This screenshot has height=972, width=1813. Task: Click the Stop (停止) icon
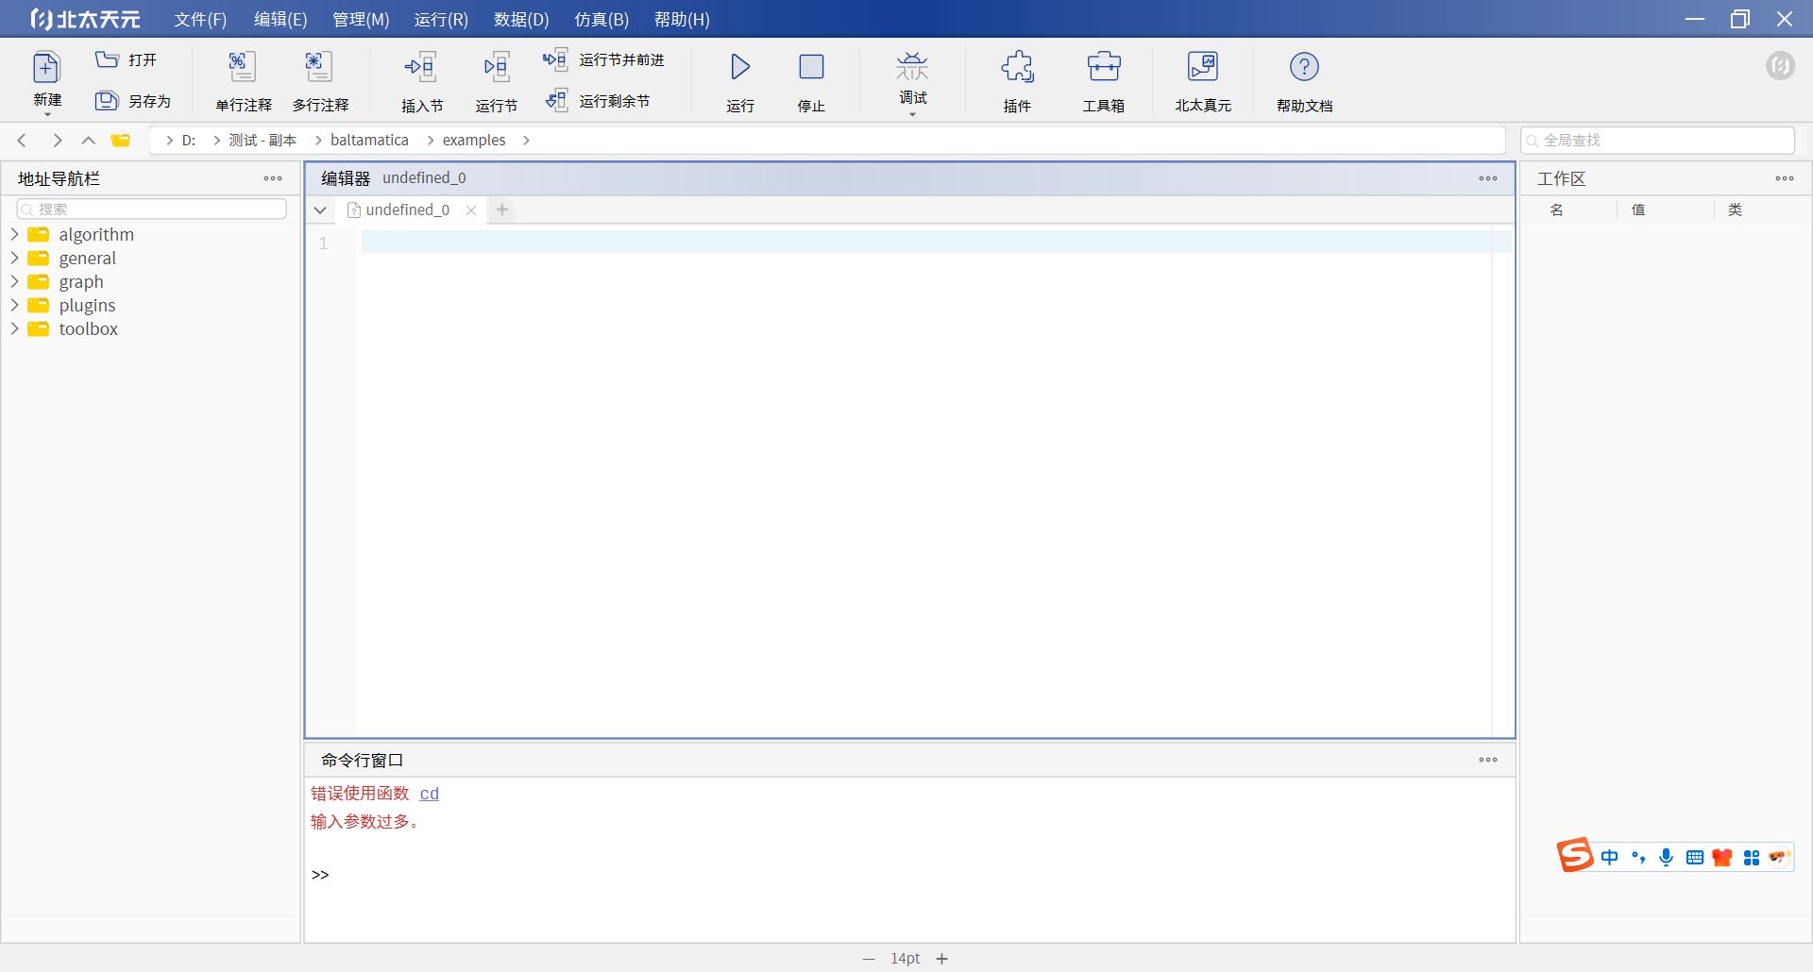[x=811, y=67]
